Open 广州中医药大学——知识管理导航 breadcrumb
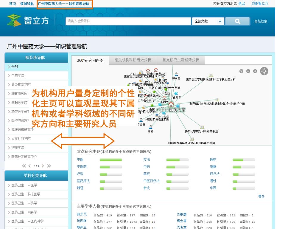The height and width of the screenshot is (229, 305). [x=64, y=4]
